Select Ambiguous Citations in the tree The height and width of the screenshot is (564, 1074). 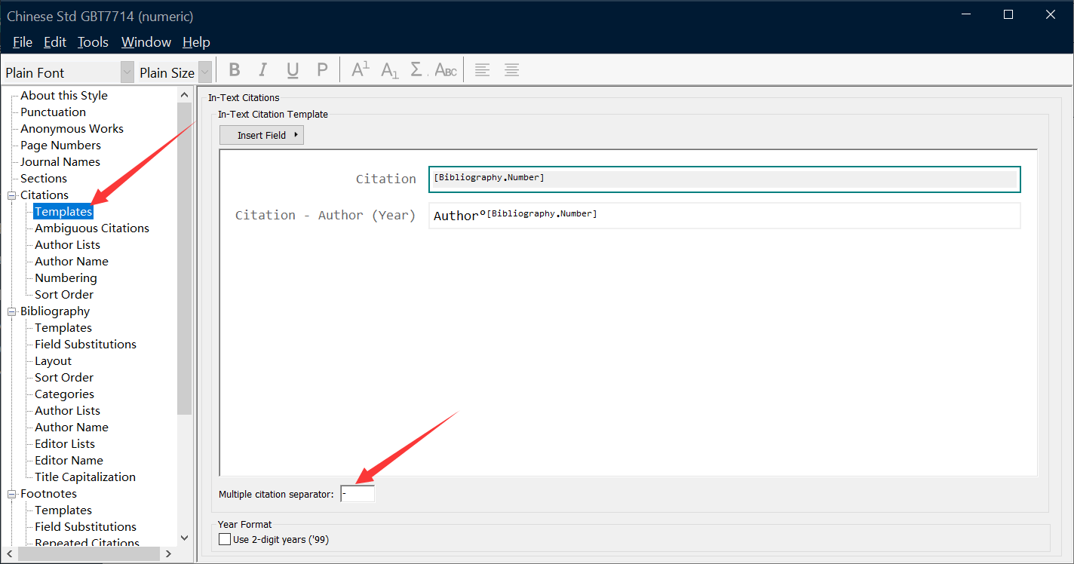pos(92,228)
